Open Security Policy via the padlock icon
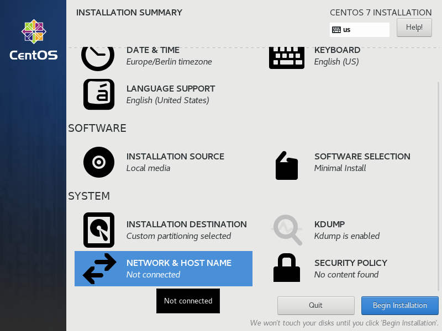 click(286, 268)
